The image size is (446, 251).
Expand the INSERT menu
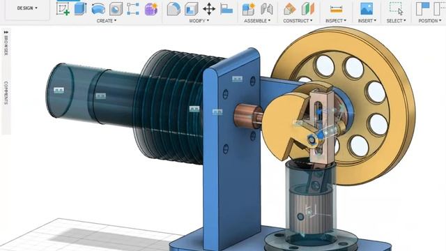(367, 21)
